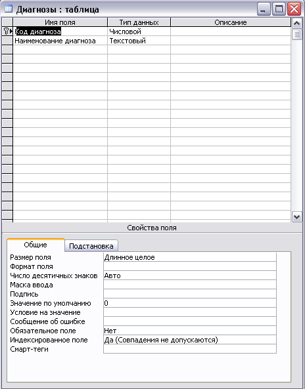Click the Свойства поля heading
The height and width of the screenshot is (389, 305).
152,228
